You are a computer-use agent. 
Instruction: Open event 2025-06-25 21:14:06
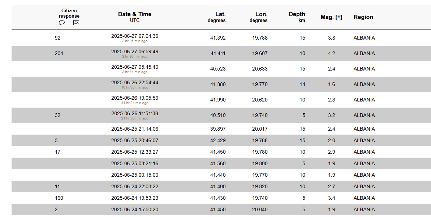pos(135,129)
